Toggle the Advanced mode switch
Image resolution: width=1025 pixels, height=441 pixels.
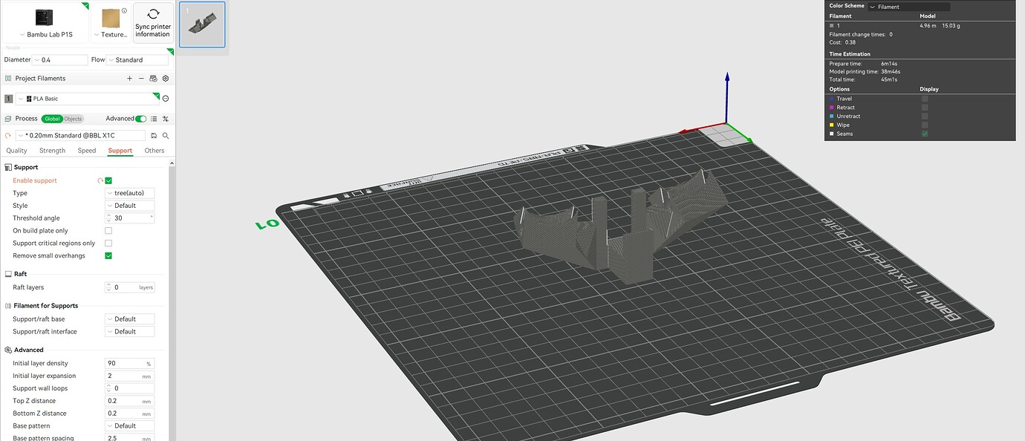[140, 119]
